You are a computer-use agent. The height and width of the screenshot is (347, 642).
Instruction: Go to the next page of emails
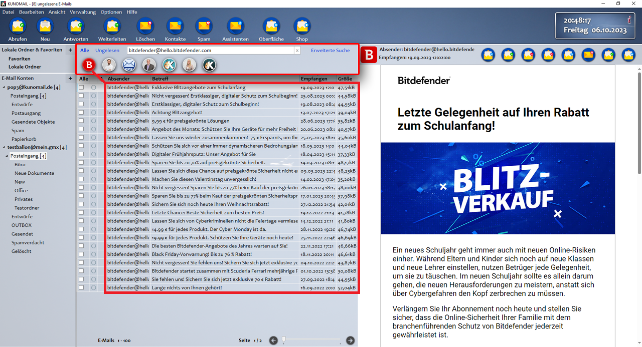point(351,340)
